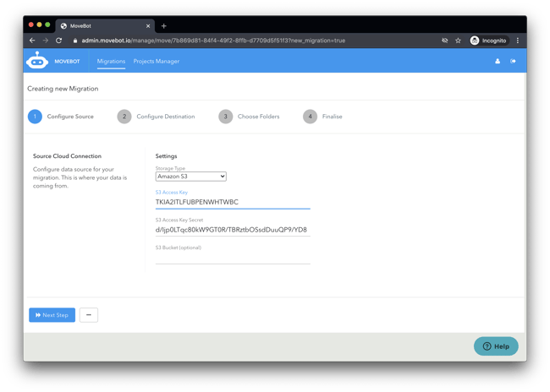This screenshot has width=550, height=392.
Task: Go back using browser back arrow
Action: 32,41
